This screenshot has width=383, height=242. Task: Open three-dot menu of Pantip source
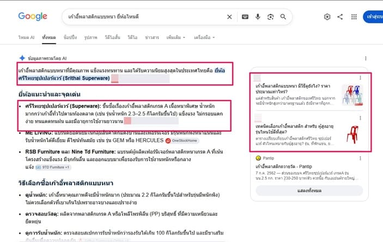[360, 158]
